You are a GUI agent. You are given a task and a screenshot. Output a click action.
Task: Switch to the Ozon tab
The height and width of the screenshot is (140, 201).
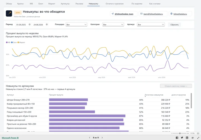point(41,4)
